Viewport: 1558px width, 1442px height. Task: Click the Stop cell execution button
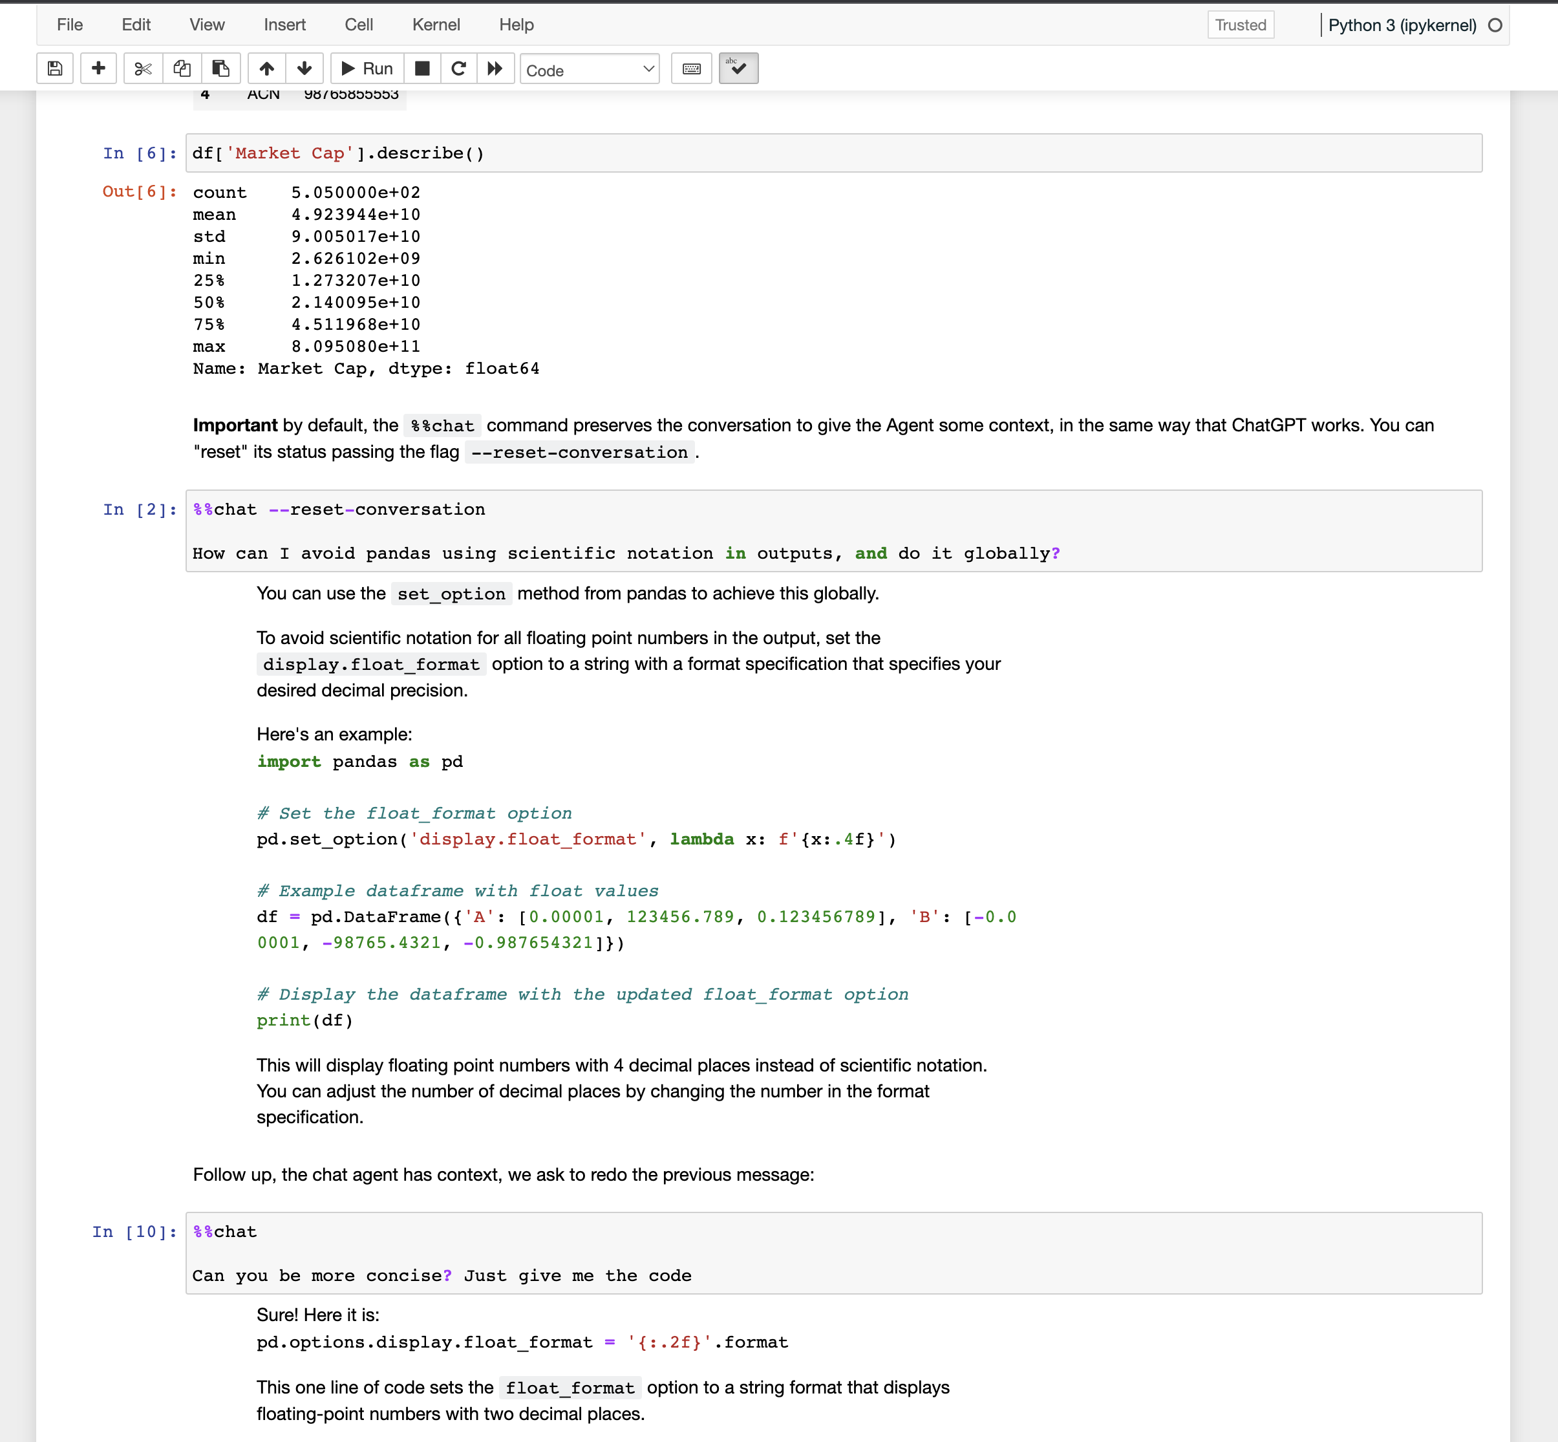pyautogui.click(x=422, y=69)
